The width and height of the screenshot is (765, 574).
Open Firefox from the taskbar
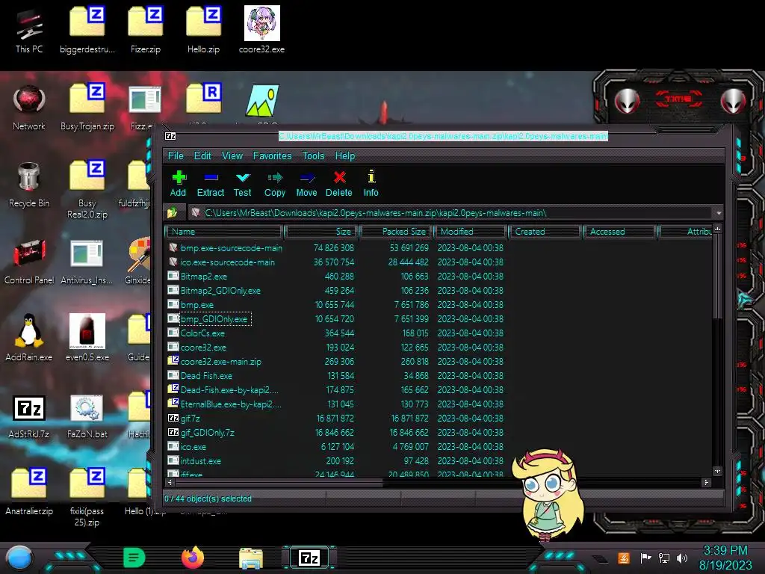point(193,558)
